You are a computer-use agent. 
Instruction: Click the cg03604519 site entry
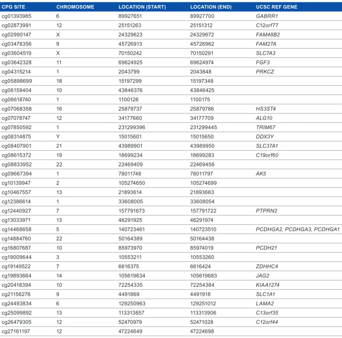(x=16, y=53)
